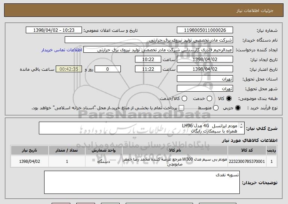Click the buyer organization name field
Screen dimensions: 288x204
(x=149, y=40)
